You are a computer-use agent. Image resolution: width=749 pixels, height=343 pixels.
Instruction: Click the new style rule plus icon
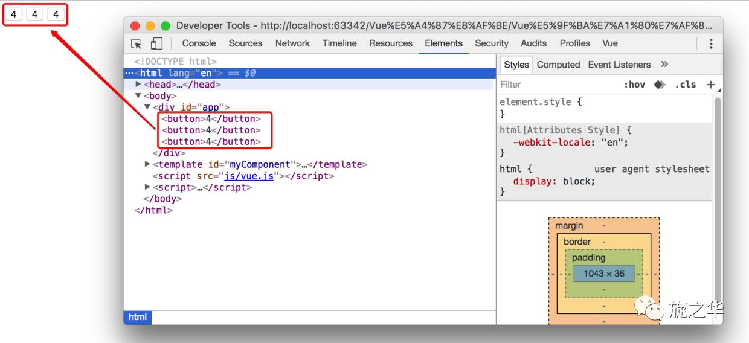coord(710,85)
